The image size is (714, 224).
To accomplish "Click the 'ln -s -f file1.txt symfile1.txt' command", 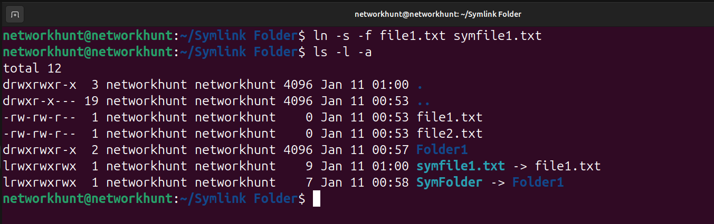I will [x=427, y=36].
